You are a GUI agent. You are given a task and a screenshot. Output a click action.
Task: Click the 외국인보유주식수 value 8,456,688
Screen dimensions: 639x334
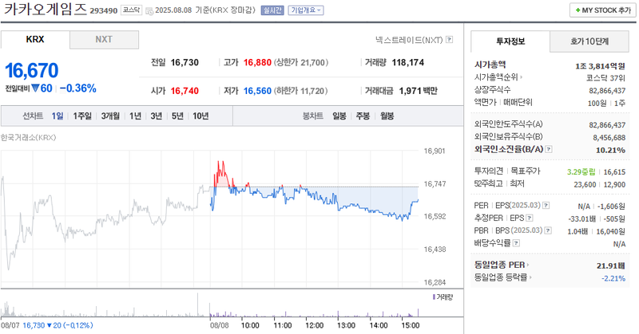tap(609, 137)
